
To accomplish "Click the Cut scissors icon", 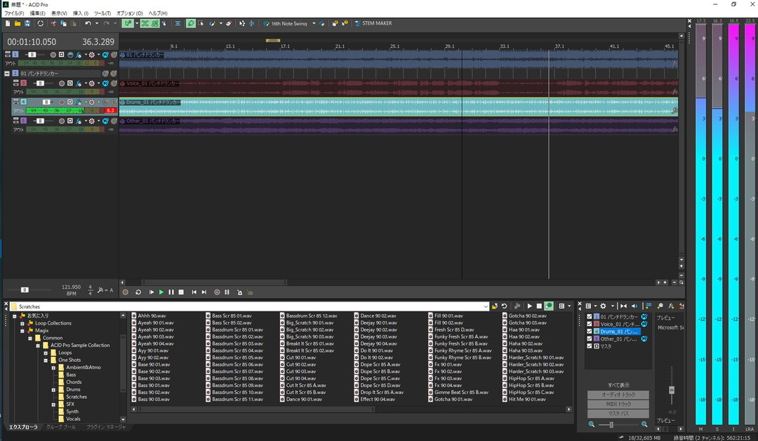I will [x=53, y=23].
